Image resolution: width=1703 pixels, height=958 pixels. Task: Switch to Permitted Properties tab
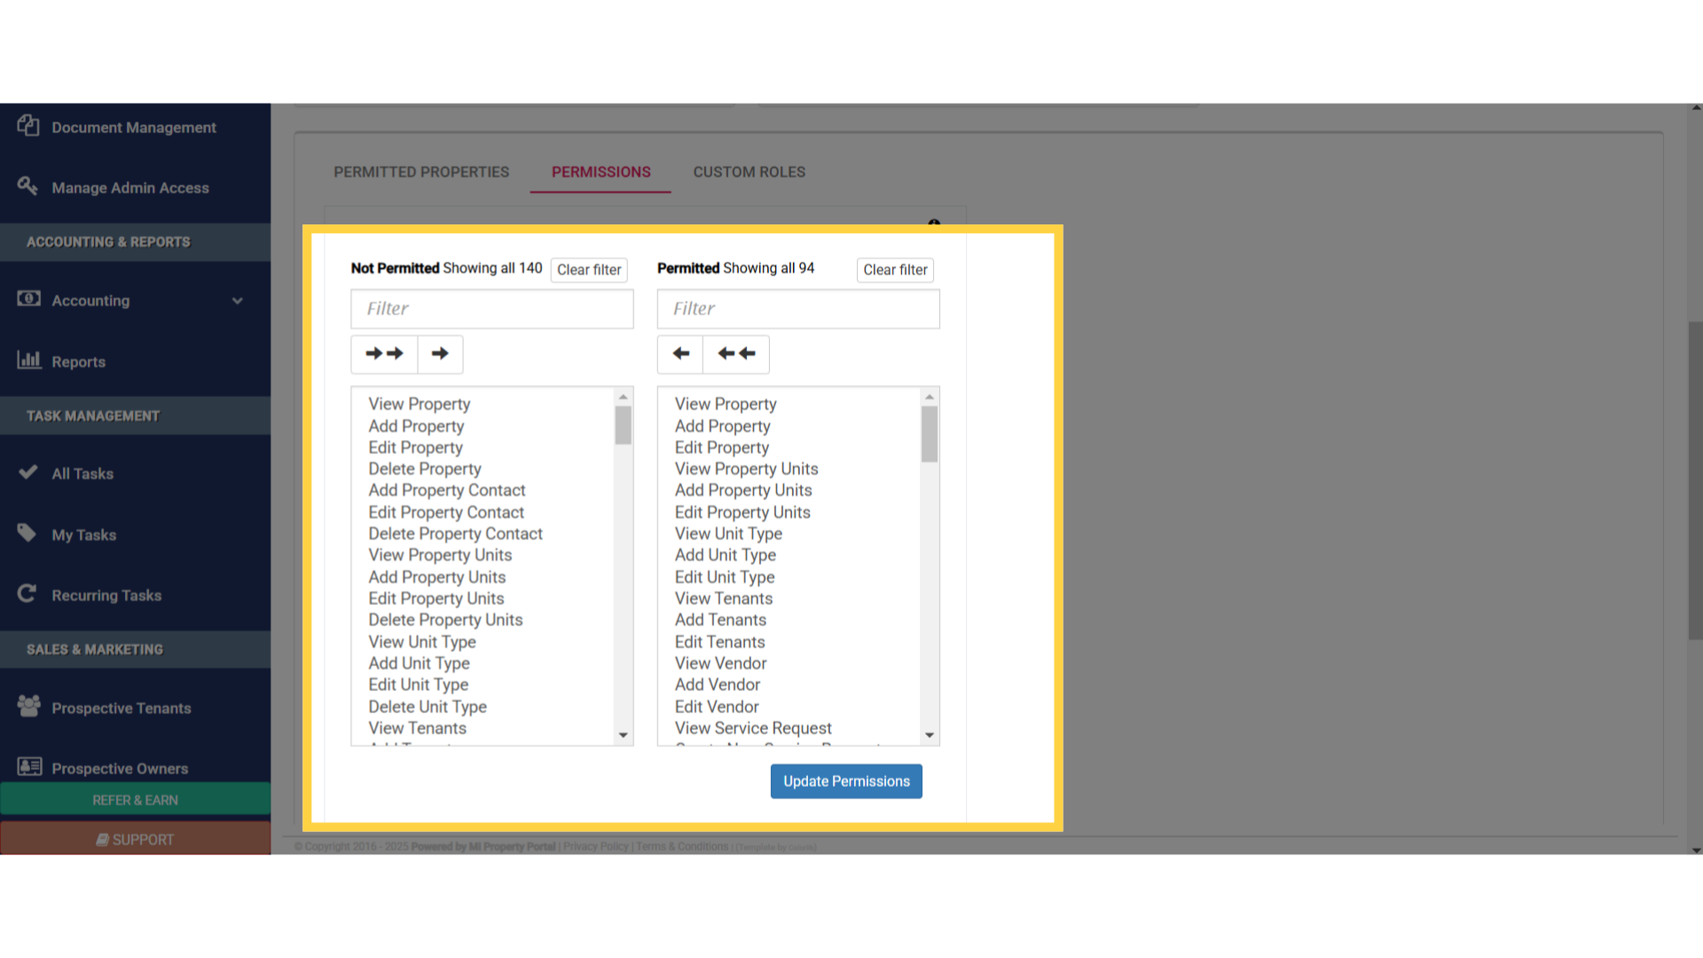point(421,171)
